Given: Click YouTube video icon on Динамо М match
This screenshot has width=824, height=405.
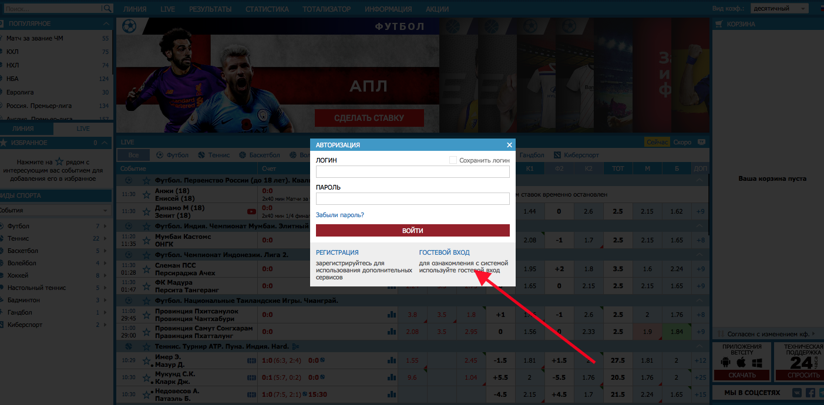Looking at the screenshot, I should (x=251, y=211).
